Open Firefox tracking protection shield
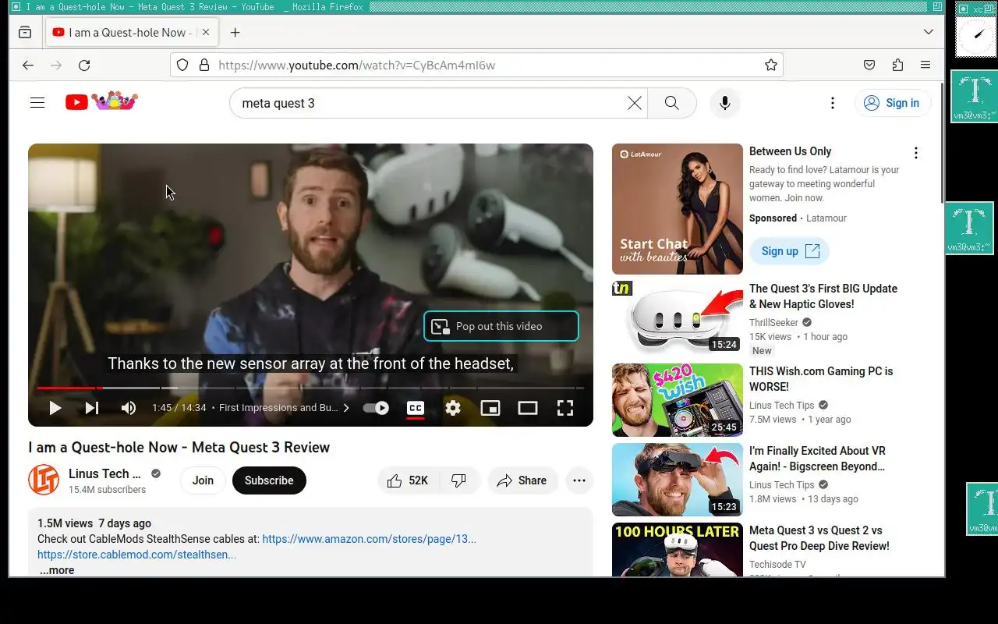The image size is (998, 624). coord(182,66)
